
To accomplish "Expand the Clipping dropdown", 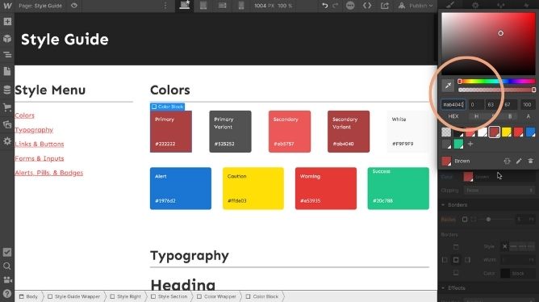I will tap(499, 191).
